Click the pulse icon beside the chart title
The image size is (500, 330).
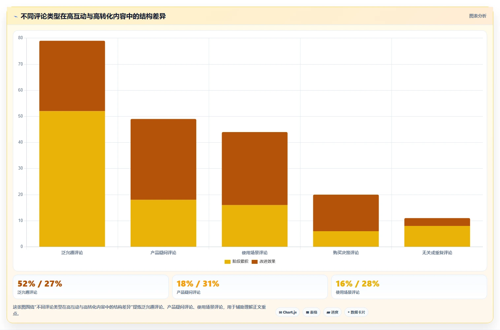(x=16, y=16)
